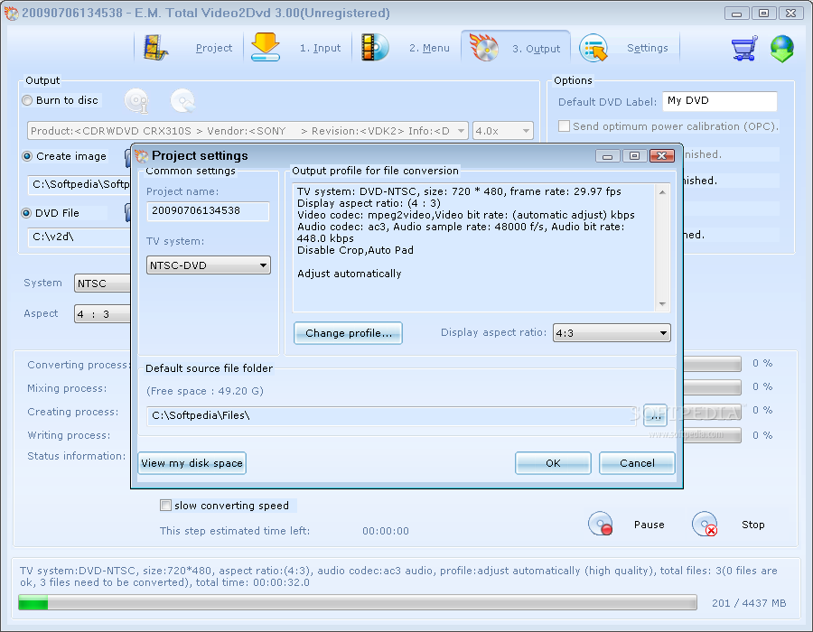Click the 00:00:00 estimated time value
813x632 pixels.
385,531
